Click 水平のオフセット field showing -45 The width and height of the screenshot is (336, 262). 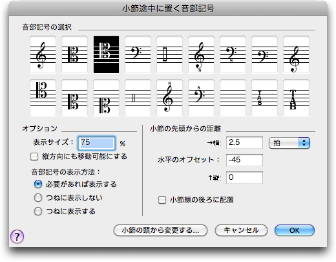(244, 160)
